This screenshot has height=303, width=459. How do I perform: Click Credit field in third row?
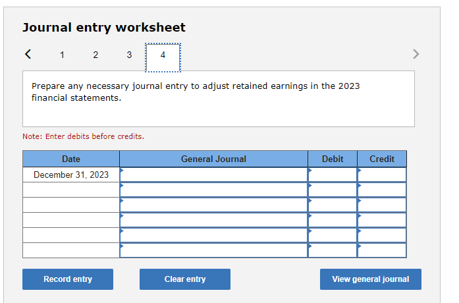point(382,206)
